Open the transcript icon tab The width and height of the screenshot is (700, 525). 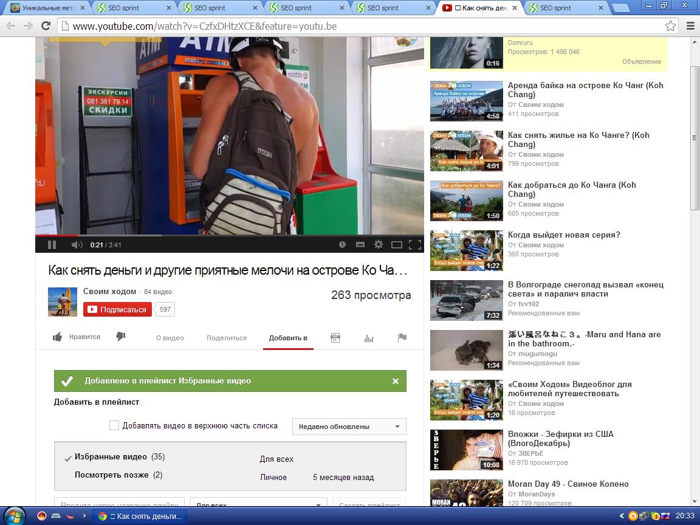pyautogui.click(x=335, y=338)
